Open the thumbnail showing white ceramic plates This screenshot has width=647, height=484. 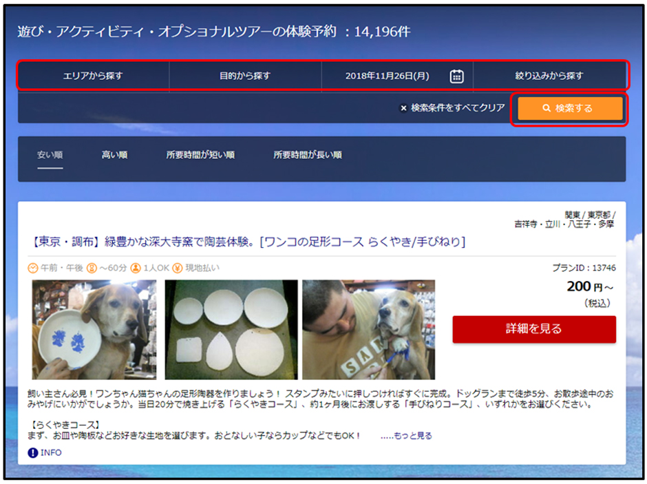231,329
